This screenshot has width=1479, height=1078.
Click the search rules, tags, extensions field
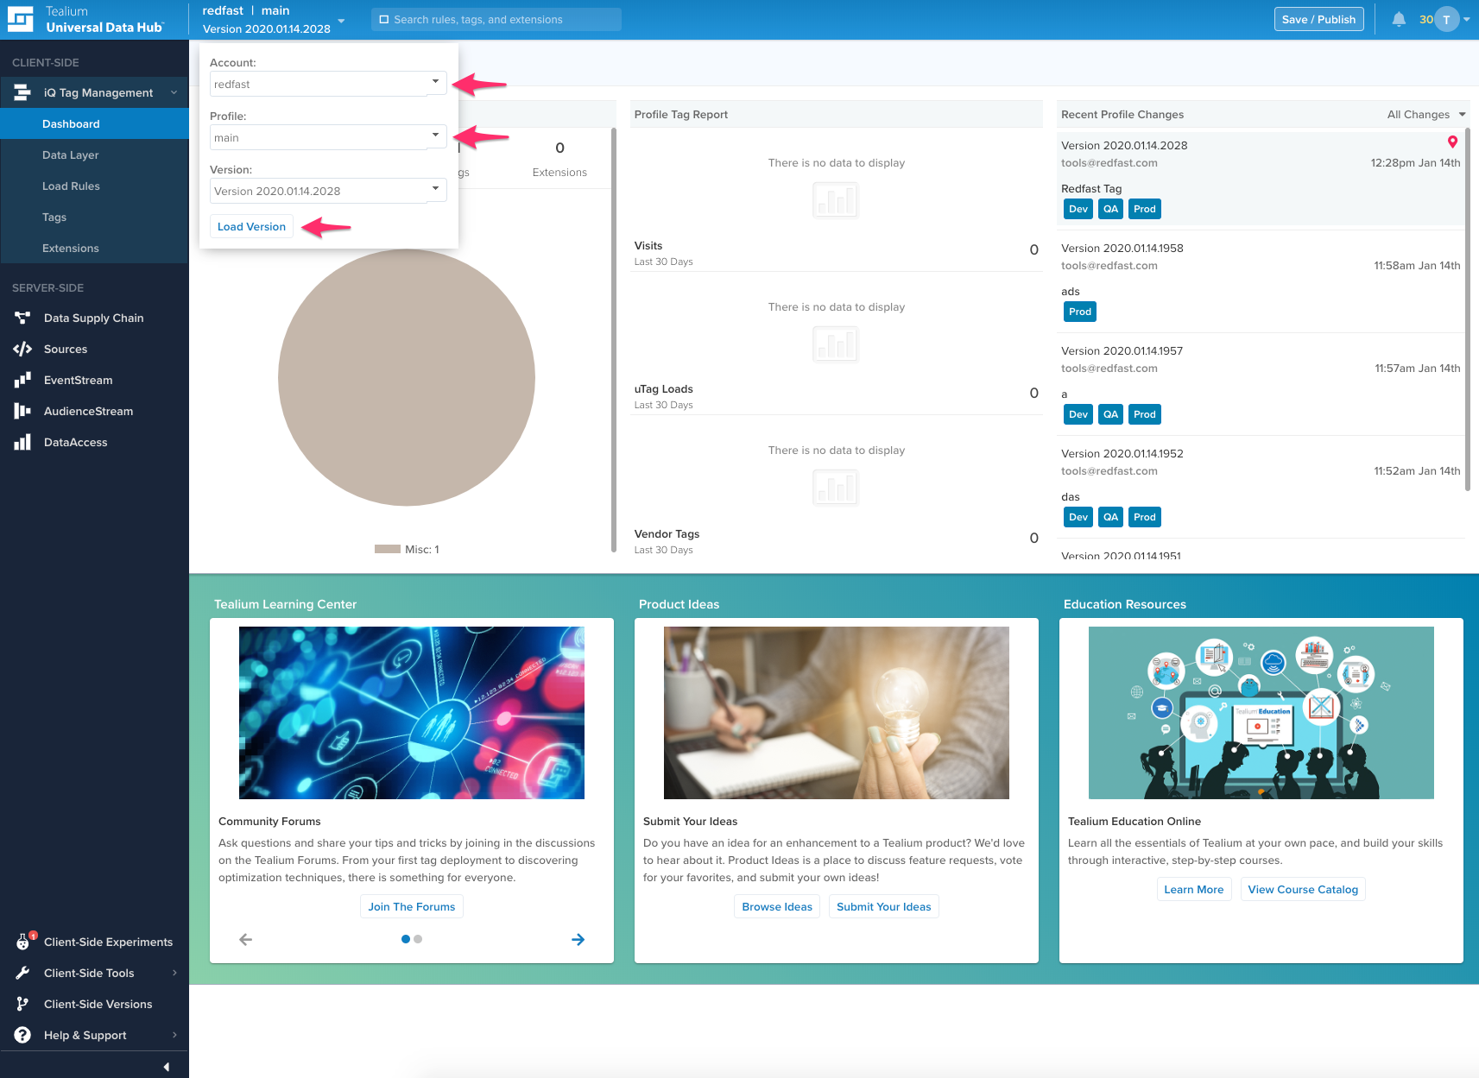click(x=496, y=19)
